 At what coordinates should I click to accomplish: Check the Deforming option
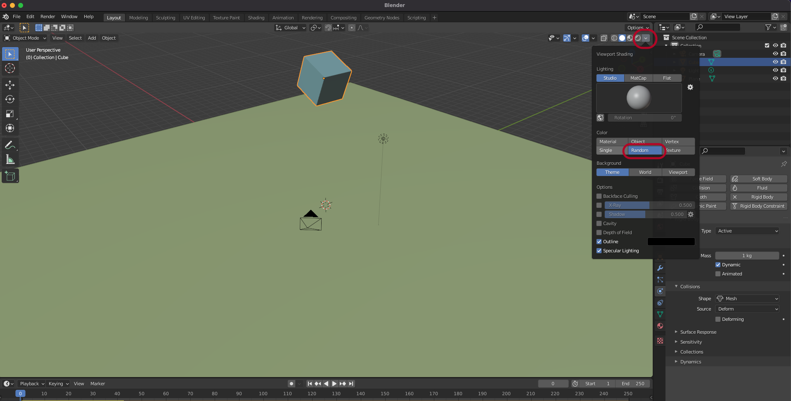(718, 319)
